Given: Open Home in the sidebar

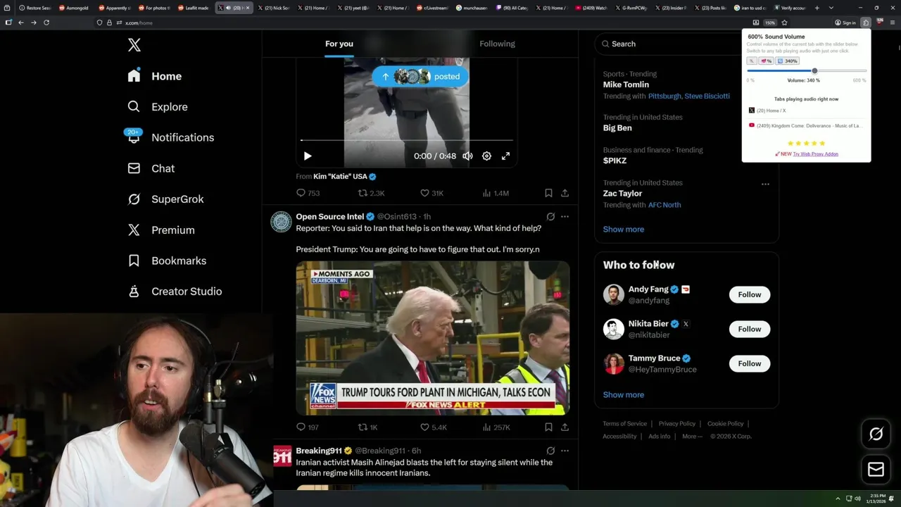Looking at the screenshot, I should [155, 76].
